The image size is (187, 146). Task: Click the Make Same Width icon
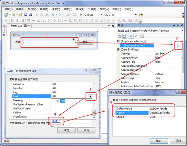[x=45, y=21]
